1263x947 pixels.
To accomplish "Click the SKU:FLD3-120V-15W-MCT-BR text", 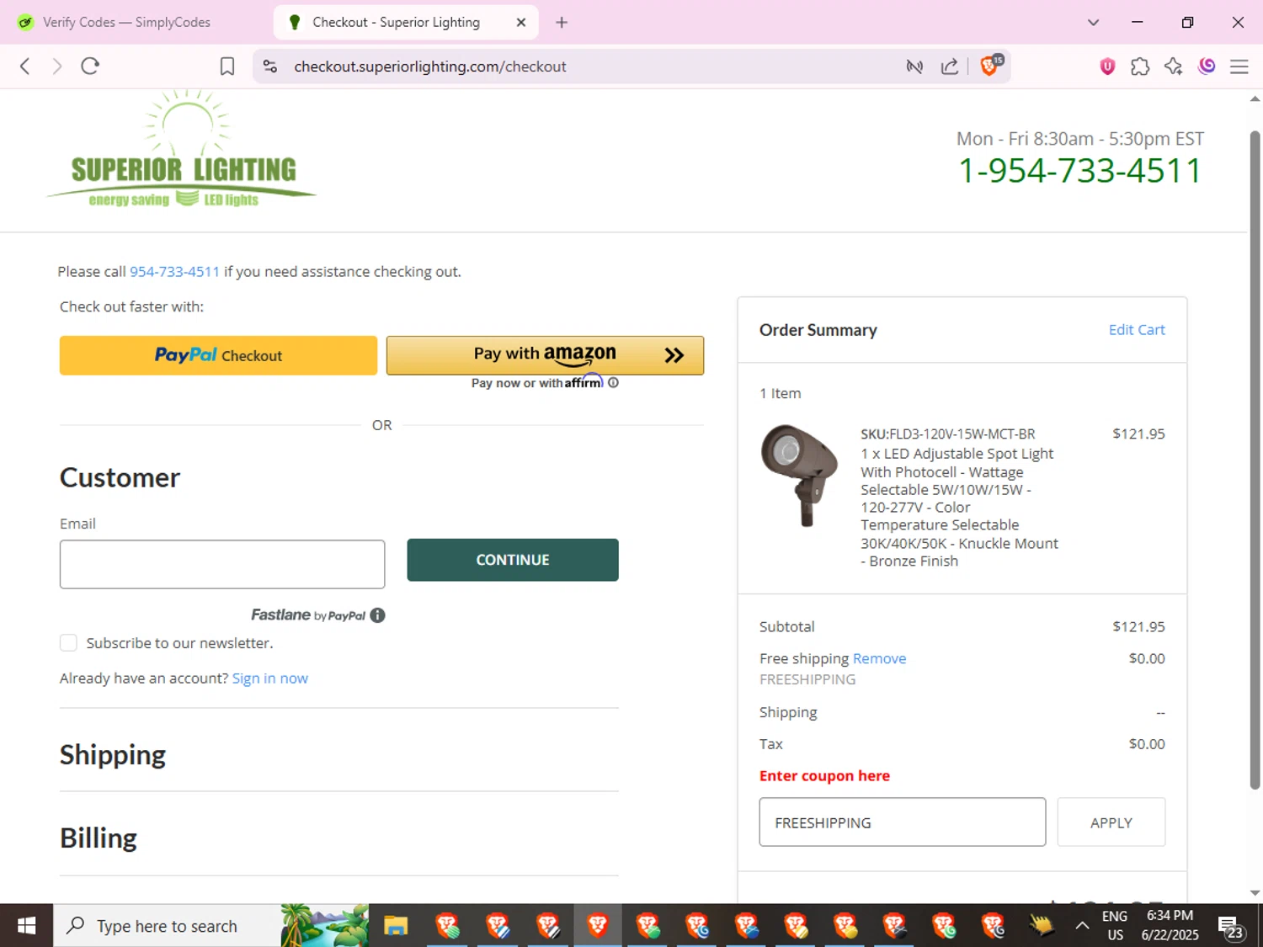I will 948,434.
